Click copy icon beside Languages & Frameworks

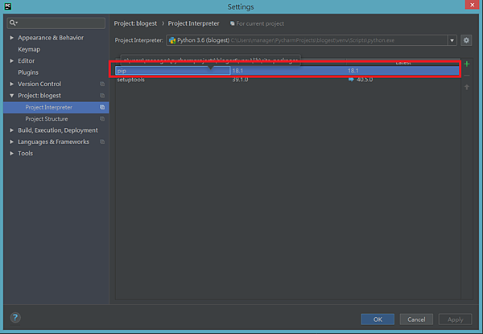102,142
